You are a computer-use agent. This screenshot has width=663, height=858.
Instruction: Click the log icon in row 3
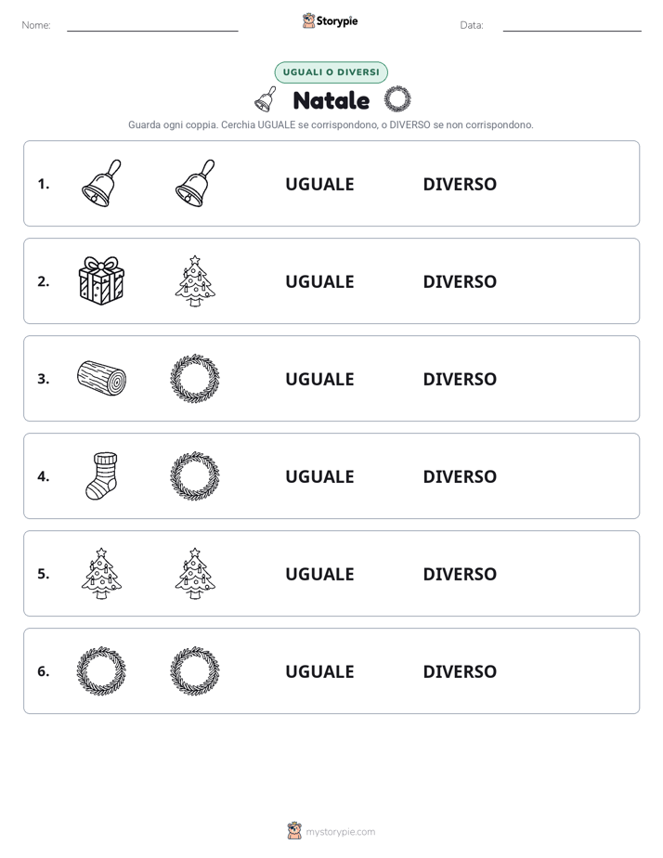102,378
